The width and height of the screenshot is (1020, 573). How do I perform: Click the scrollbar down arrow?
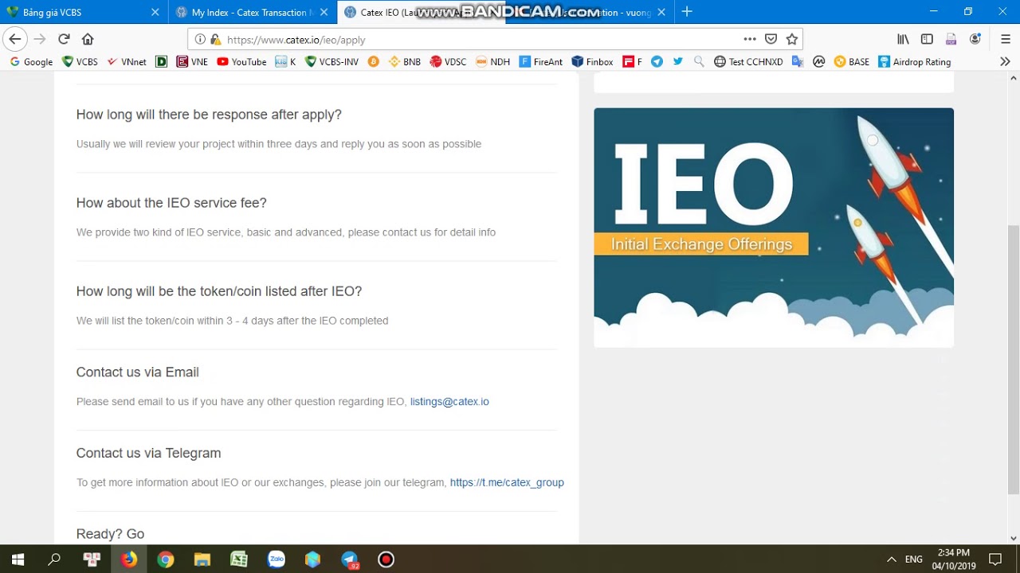[x=1014, y=539]
